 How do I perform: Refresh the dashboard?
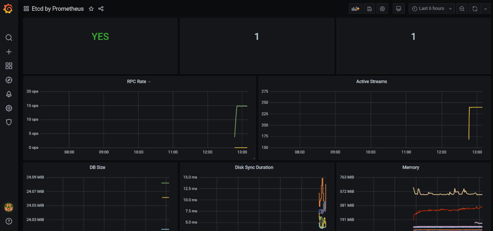[x=475, y=9]
